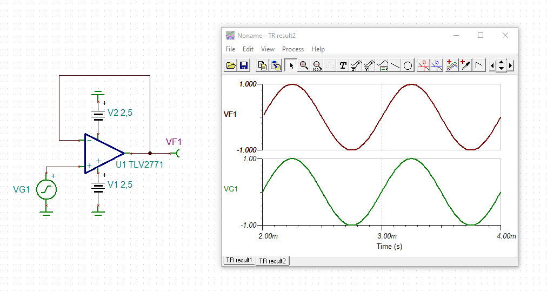Click the eyedropper tool with red plus
547x291 pixels.
[x=465, y=65]
